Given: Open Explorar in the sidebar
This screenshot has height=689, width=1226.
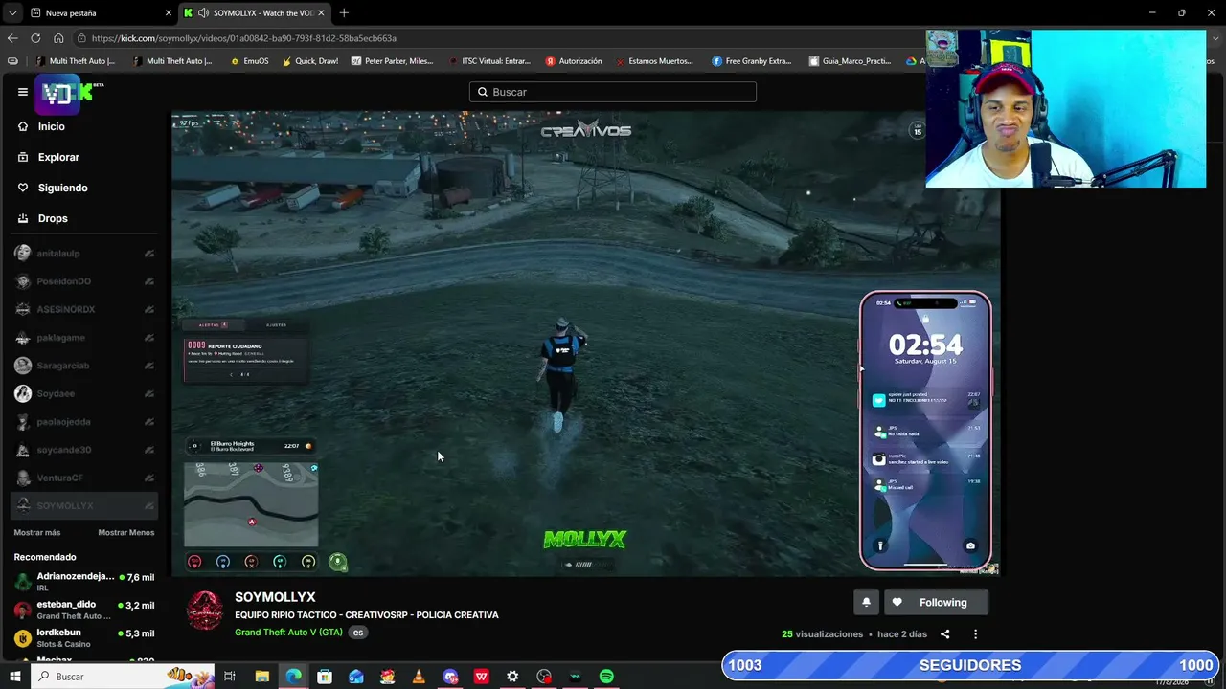Looking at the screenshot, I should [58, 157].
